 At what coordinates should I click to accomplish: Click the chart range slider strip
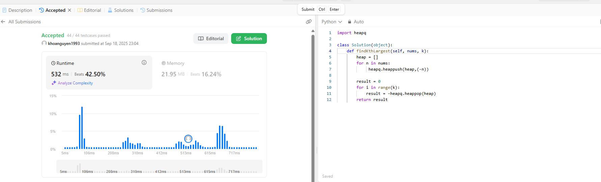(159, 166)
